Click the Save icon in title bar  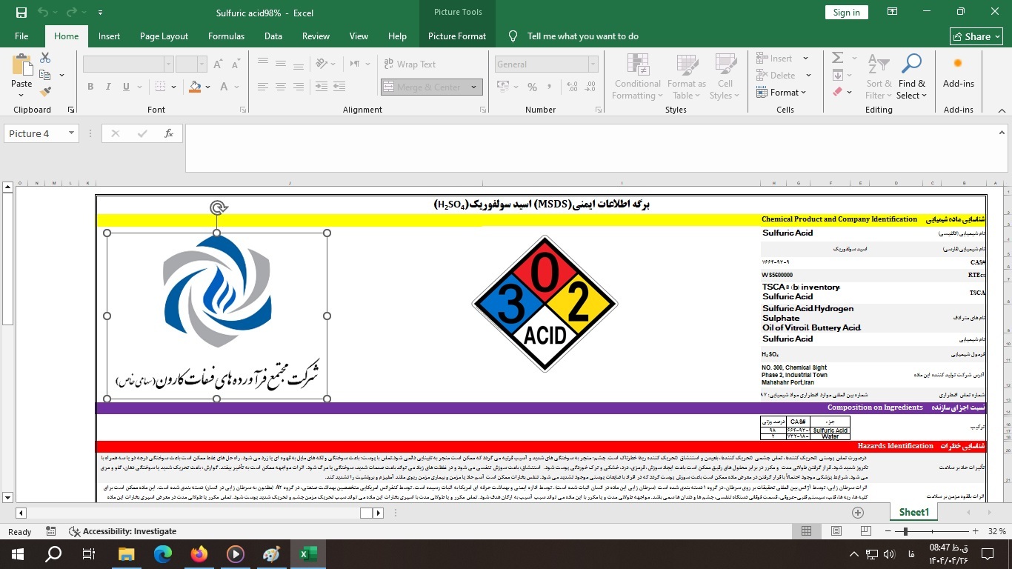pos(21,13)
